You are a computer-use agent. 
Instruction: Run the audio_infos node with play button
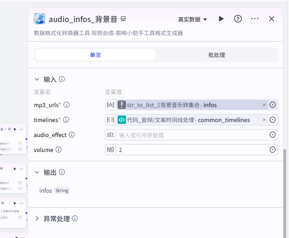pos(221,19)
